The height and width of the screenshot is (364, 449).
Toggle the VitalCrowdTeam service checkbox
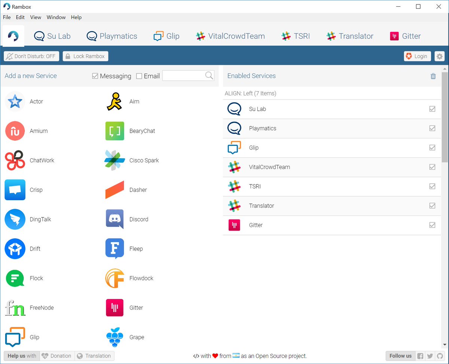click(x=432, y=167)
